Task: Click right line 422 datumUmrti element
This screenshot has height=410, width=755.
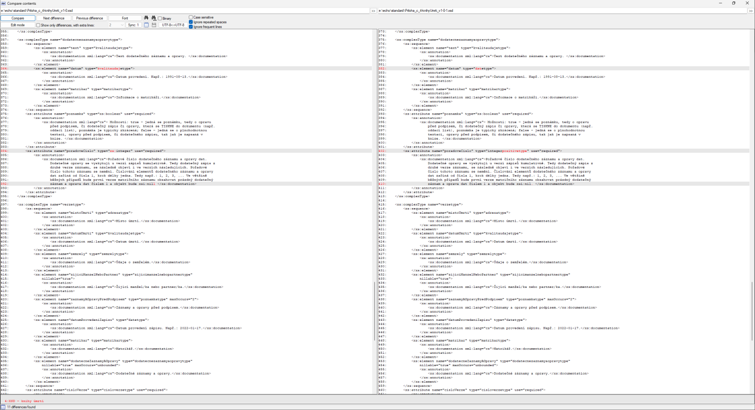Action: pyautogui.click(x=467, y=233)
